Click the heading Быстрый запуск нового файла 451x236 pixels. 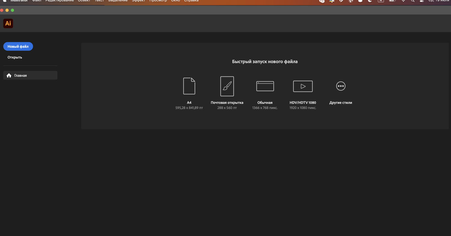265,62
